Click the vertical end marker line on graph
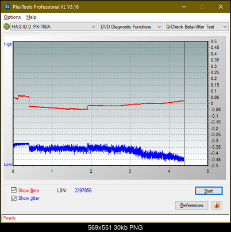The height and width of the screenshot is (232, 231). point(184,103)
